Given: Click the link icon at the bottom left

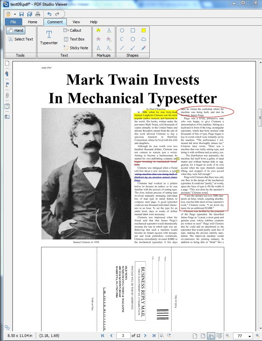Looking at the screenshot, I should click(7, 327).
